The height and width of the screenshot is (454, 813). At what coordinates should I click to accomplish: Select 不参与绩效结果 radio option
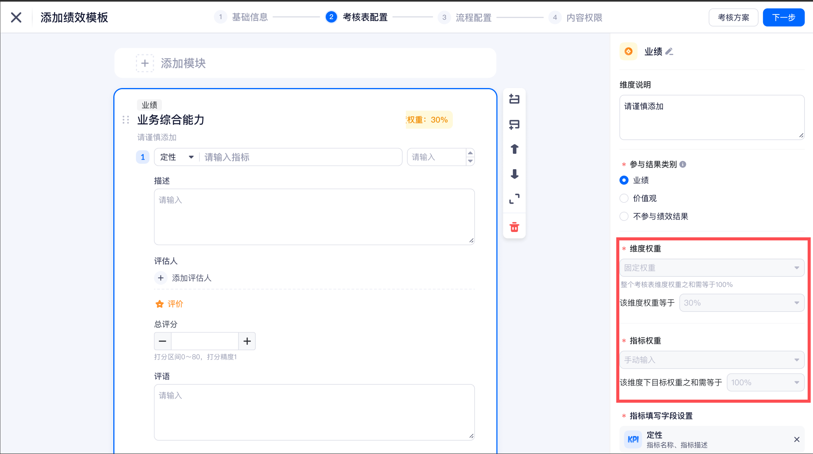tap(624, 216)
